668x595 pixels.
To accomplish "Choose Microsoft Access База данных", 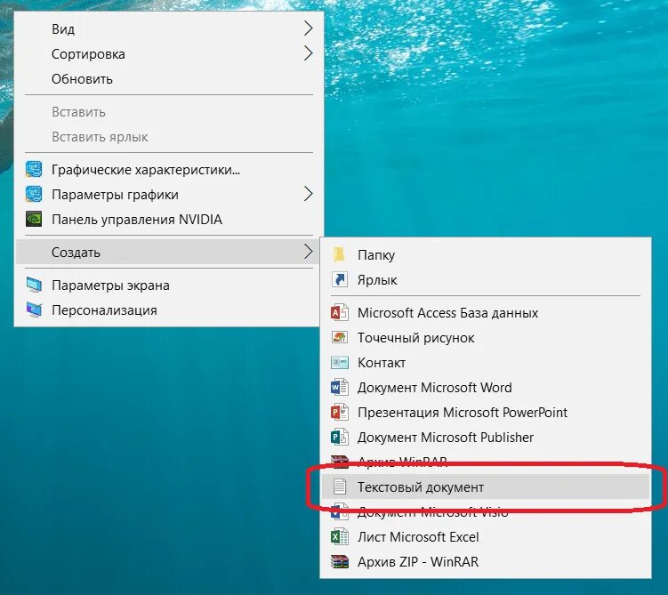I will pyautogui.click(x=486, y=313).
